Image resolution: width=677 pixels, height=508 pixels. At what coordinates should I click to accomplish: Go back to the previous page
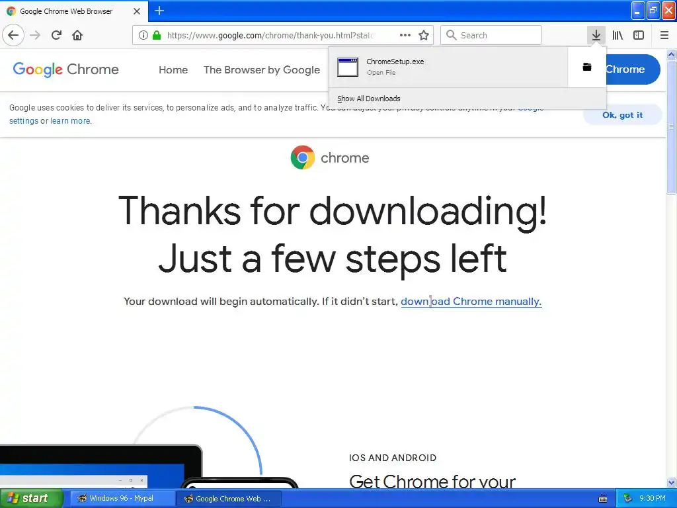(x=13, y=35)
